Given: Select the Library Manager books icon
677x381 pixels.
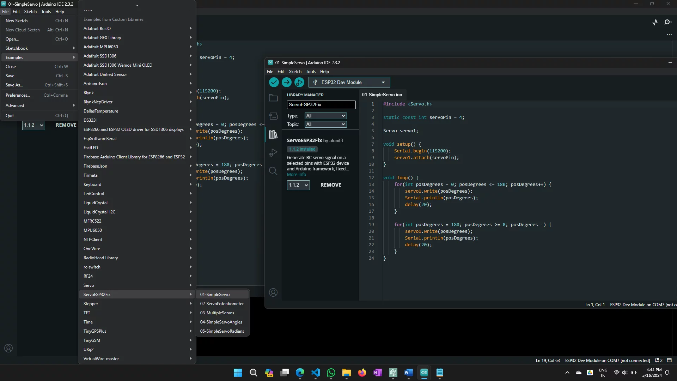Looking at the screenshot, I should click(x=273, y=134).
